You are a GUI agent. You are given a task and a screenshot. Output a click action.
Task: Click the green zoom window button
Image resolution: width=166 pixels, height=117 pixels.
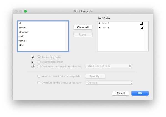click(x=25, y=11)
